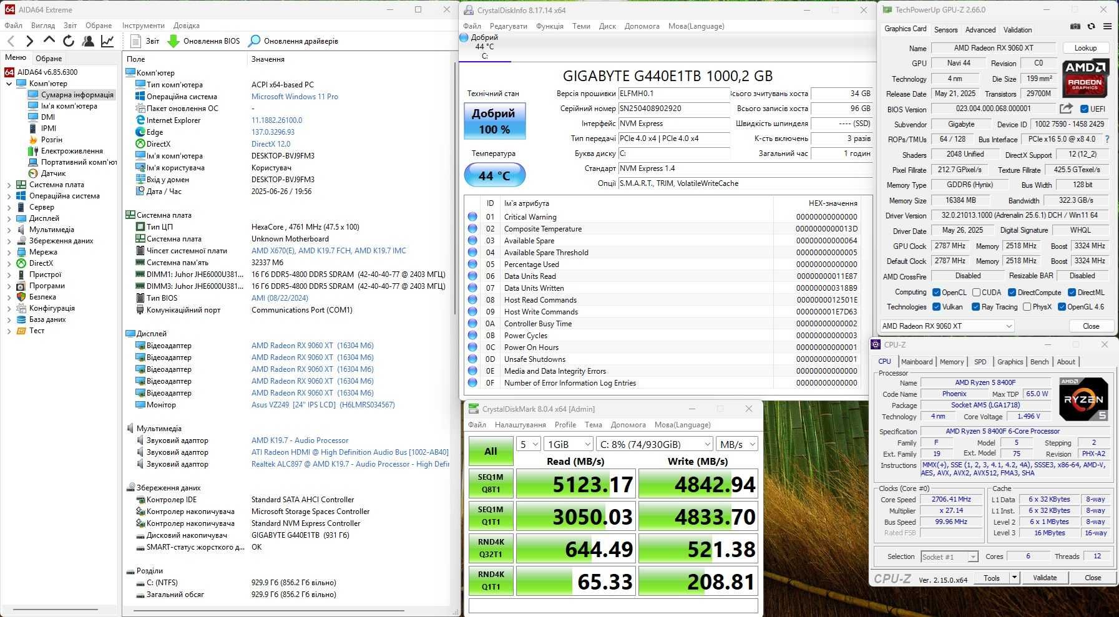Open GPU selection dropdown AMD Radeon RX 9060 XT

point(947,326)
